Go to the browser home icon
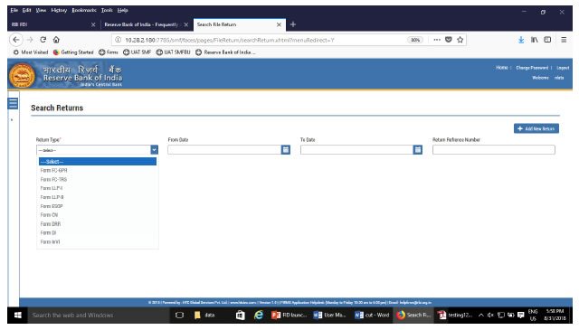Image resolution: width=579 pixels, height=330 pixels. (x=56, y=40)
